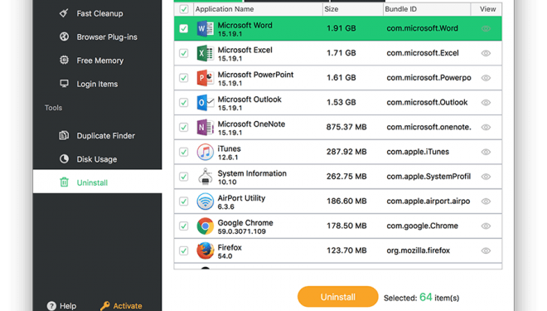Click the Activate link
This screenshot has height=311, width=547.
128,306
